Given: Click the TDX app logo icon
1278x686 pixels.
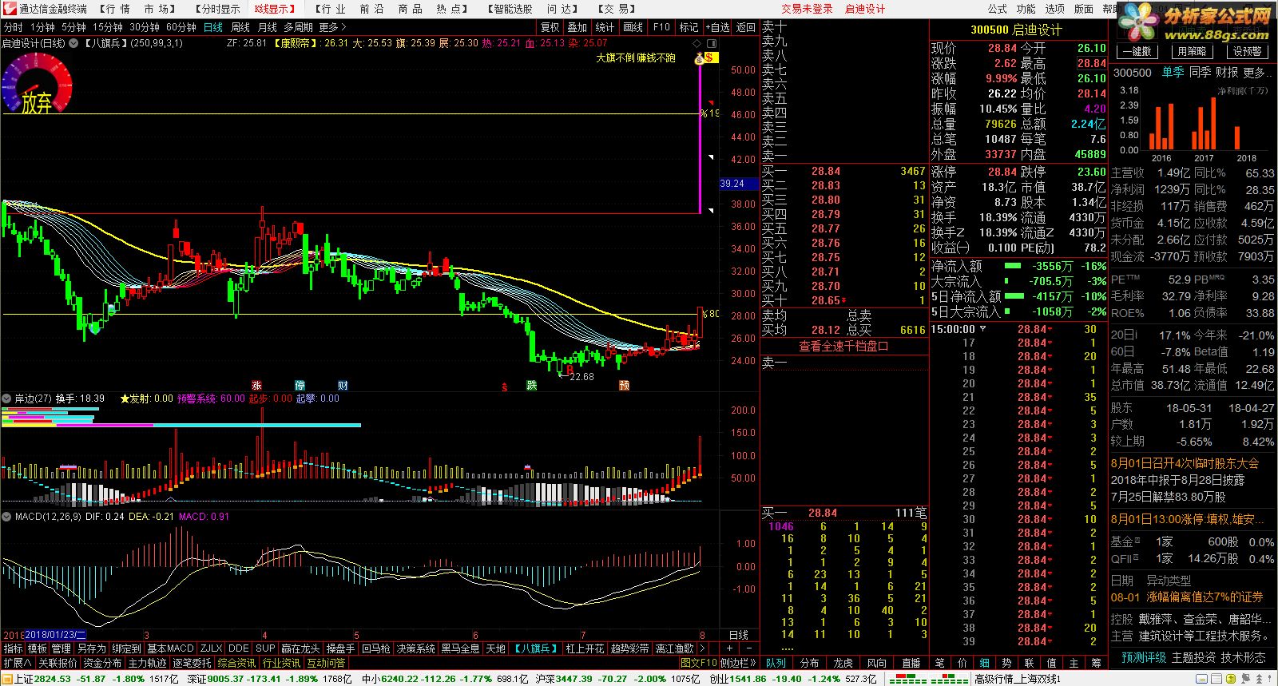Looking at the screenshot, I should [x=9, y=8].
